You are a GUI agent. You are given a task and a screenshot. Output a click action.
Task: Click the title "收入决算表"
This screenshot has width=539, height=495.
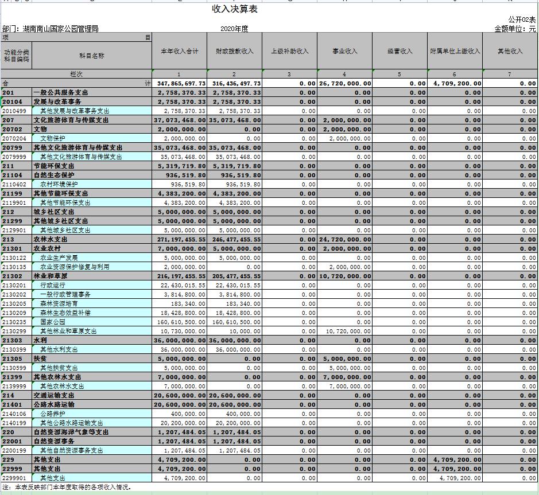coord(235,9)
